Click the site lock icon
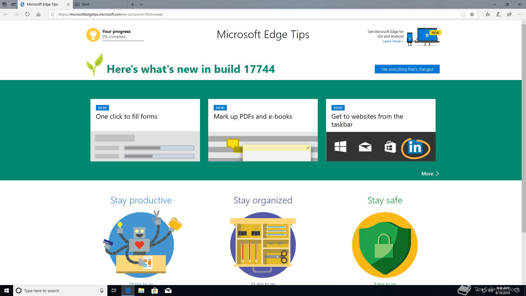 pyautogui.click(x=53, y=14)
